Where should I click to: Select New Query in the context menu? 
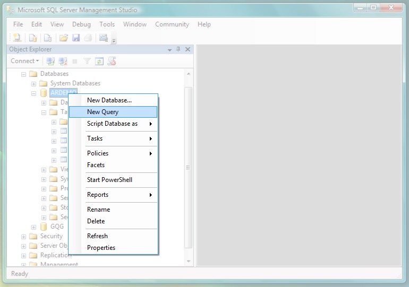[x=113, y=112]
